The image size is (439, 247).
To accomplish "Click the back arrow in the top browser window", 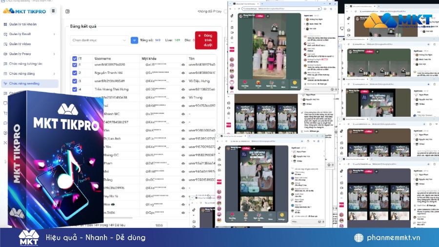I will 231,9.
